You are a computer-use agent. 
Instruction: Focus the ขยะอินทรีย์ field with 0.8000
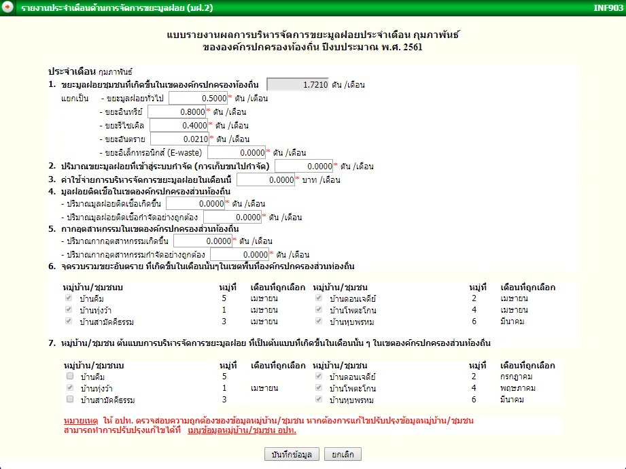click(x=177, y=111)
